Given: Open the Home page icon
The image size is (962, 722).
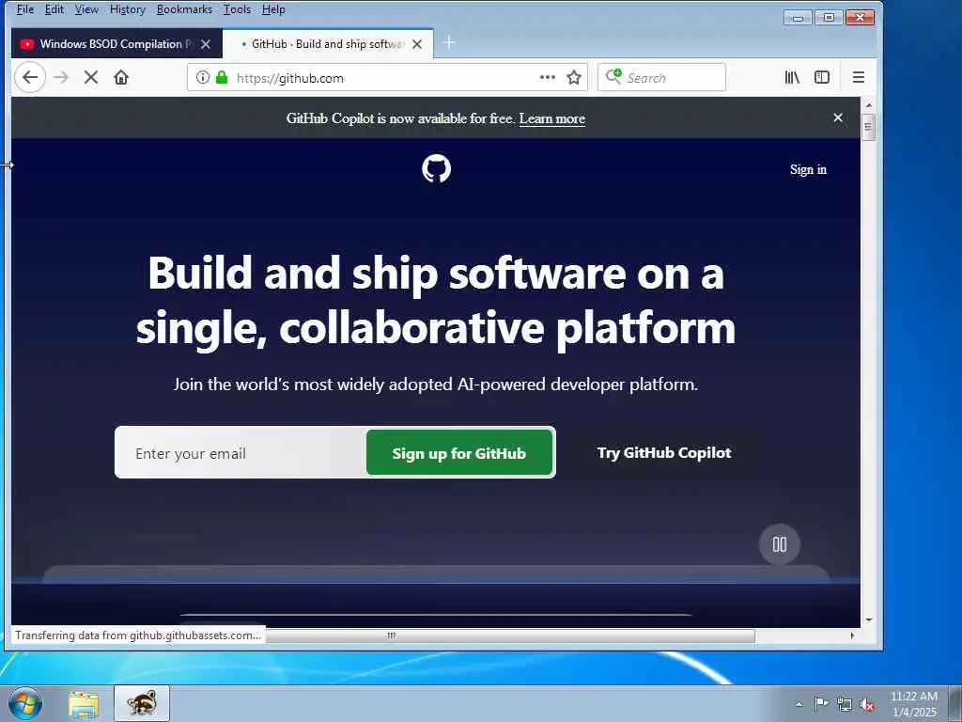Looking at the screenshot, I should [121, 77].
